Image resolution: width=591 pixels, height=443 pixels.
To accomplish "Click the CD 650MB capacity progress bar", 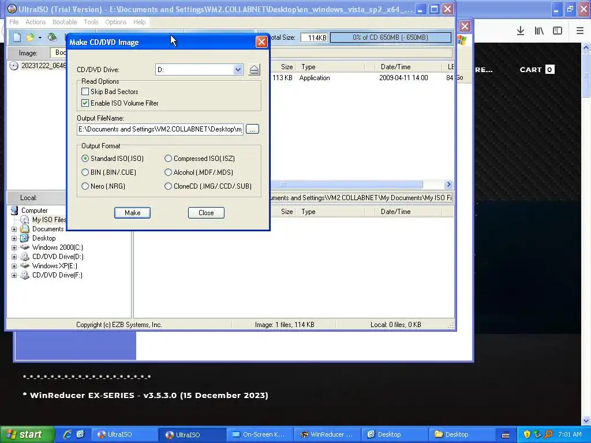I will click(391, 37).
